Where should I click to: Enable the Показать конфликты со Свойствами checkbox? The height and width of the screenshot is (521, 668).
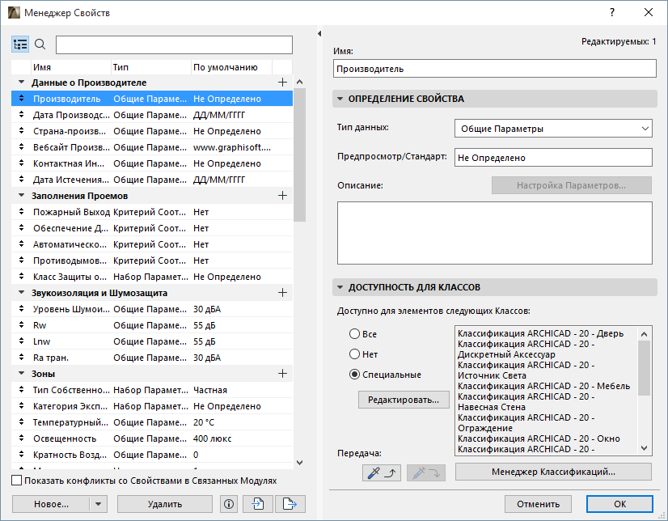point(17,481)
